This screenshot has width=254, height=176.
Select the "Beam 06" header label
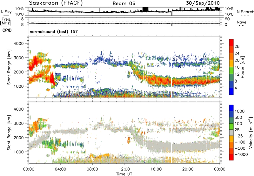(124, 3)
